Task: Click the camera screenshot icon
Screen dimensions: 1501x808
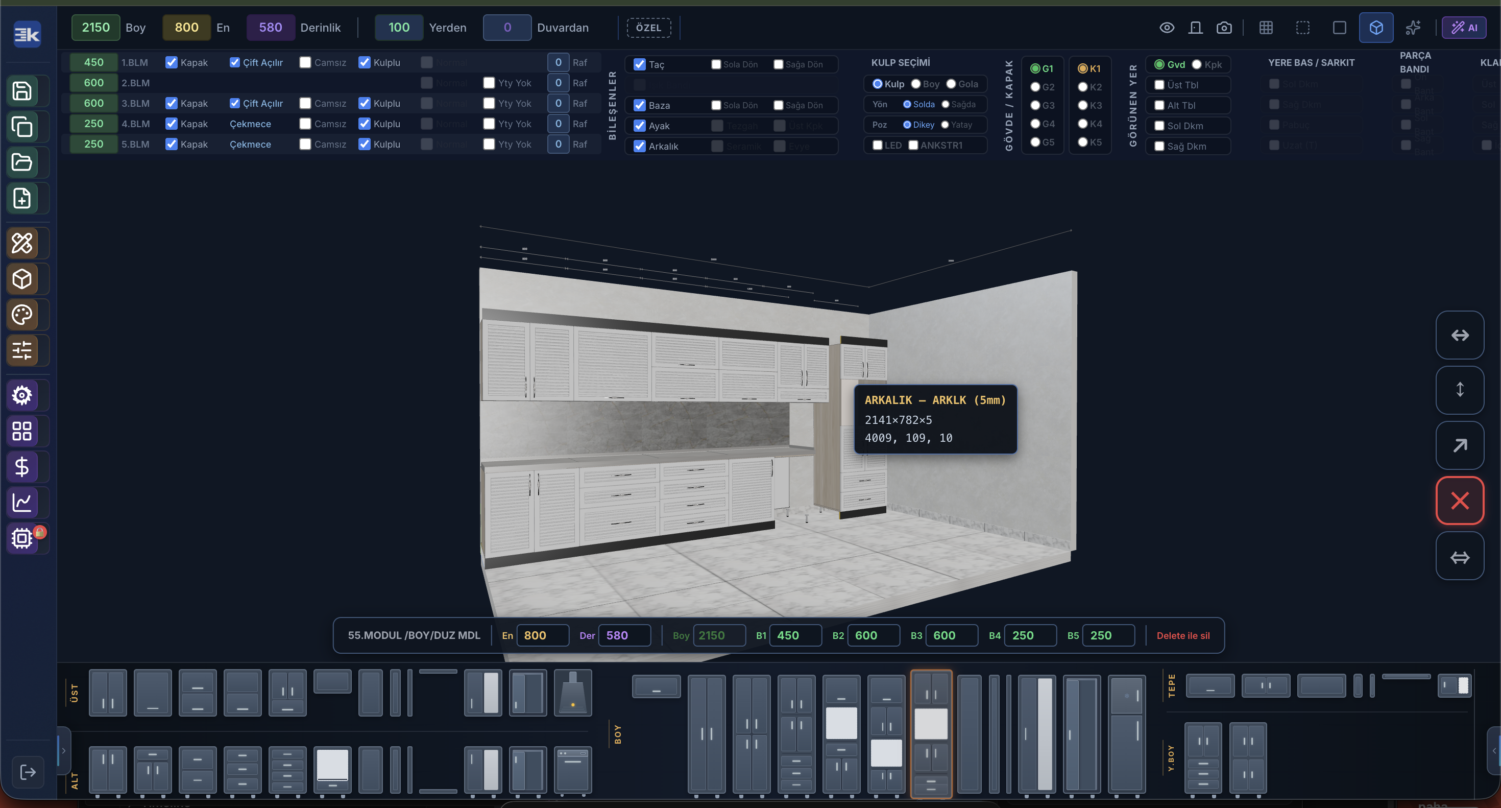Action: click(x=1224, y=28)
